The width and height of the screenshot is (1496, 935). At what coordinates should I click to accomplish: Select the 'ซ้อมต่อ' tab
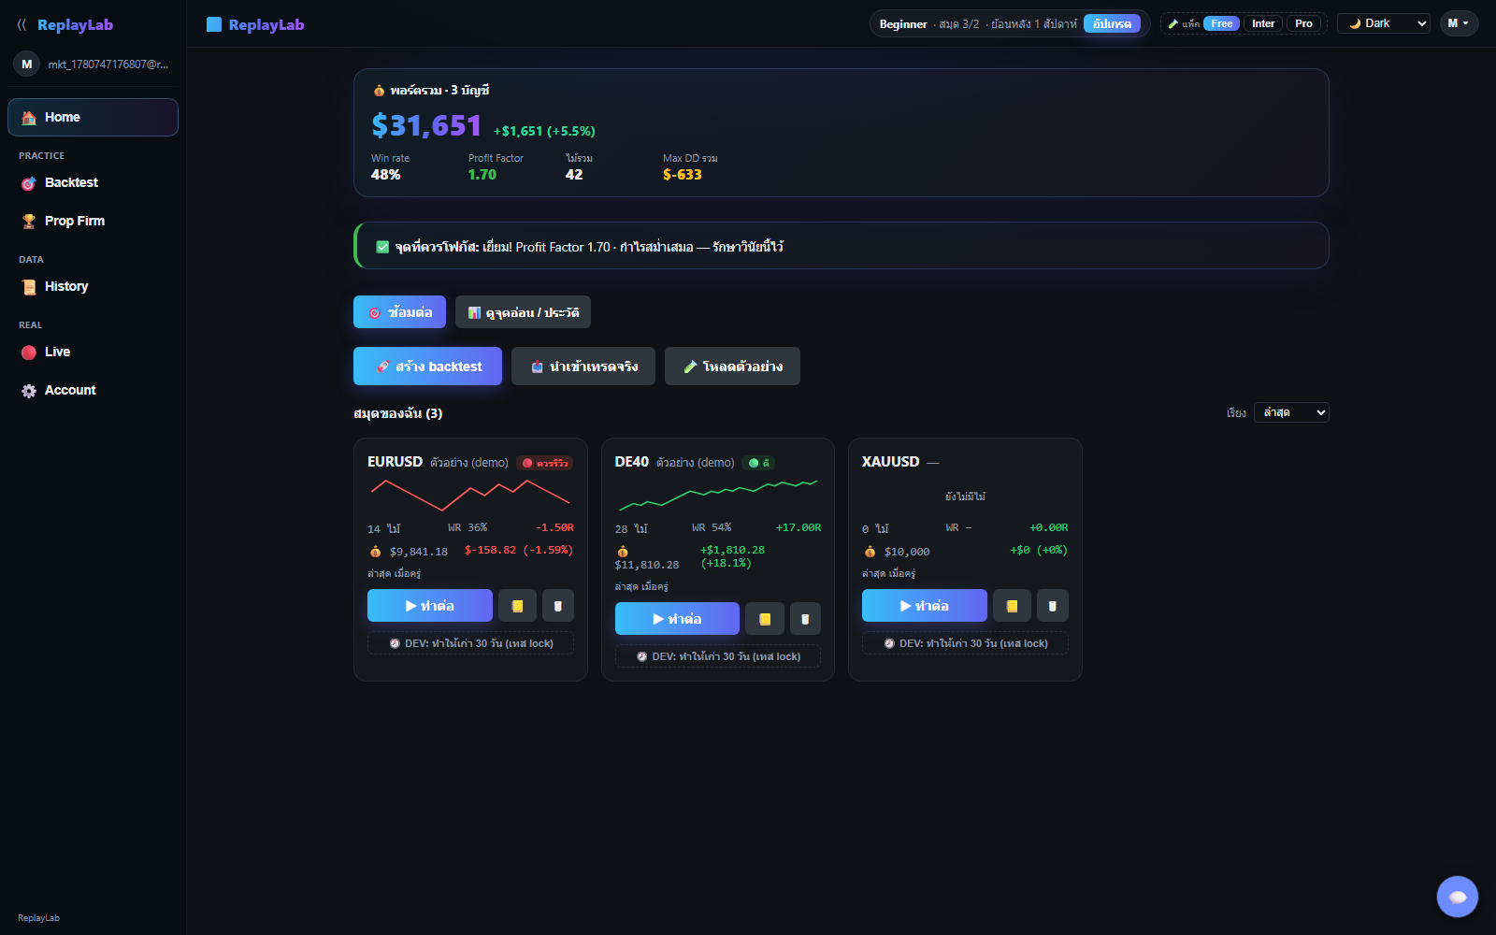[x=399, y=312]
